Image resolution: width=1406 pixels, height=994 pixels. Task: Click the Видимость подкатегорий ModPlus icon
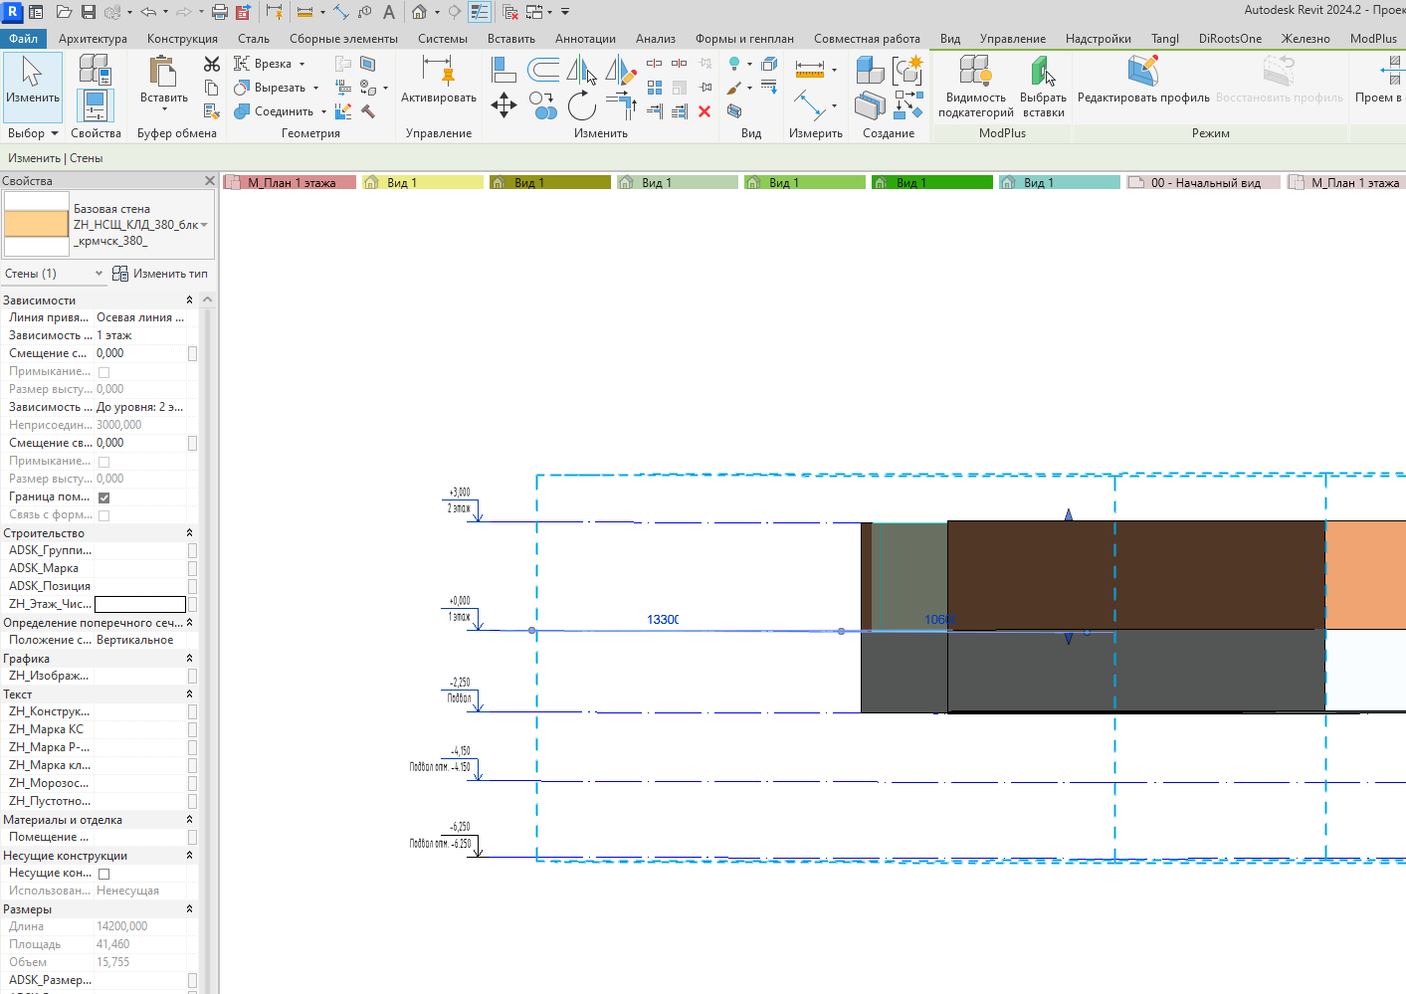pyautogui.click(x=974, y=71)
